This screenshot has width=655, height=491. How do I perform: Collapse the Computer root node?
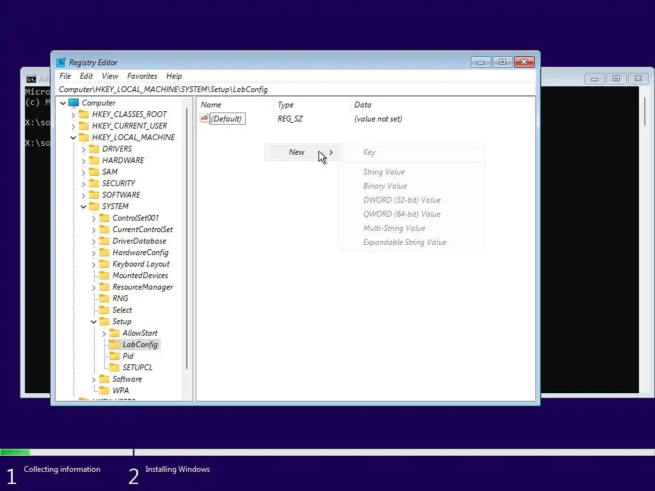pyautogui.click(x=63, y=103)
